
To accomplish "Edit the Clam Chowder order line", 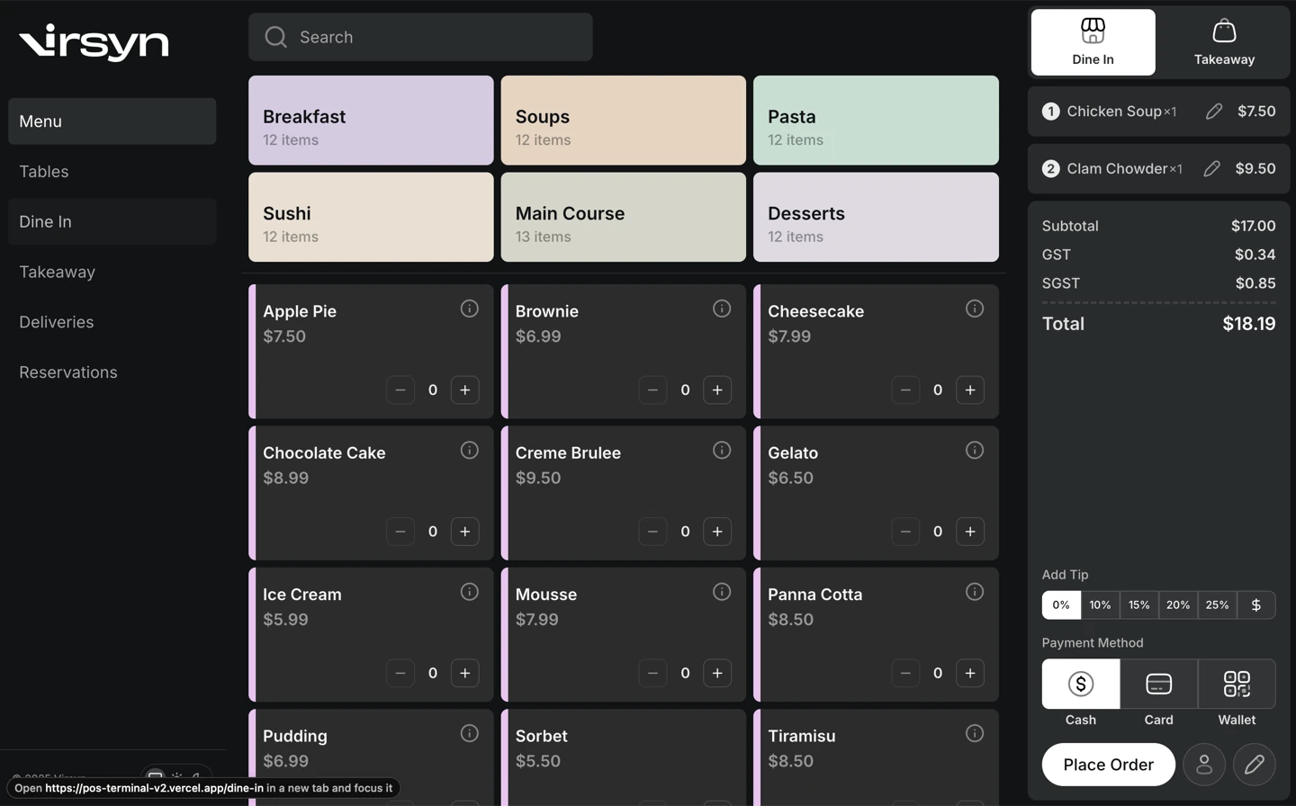I will click(x=1212, y=168).
